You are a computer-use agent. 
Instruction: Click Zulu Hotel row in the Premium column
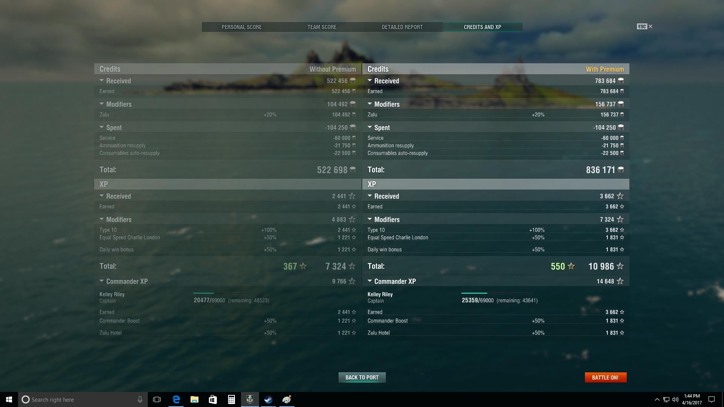(495, 333)
